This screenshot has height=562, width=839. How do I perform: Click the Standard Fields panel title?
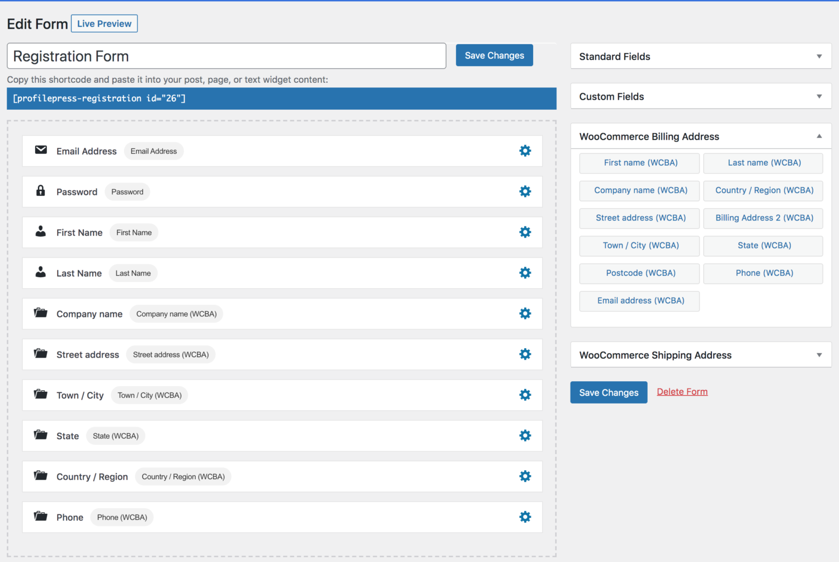tap(615, 57)
